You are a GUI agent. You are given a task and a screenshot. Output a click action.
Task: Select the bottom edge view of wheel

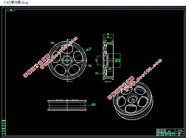pyautogui.click(x=67, y=105)
